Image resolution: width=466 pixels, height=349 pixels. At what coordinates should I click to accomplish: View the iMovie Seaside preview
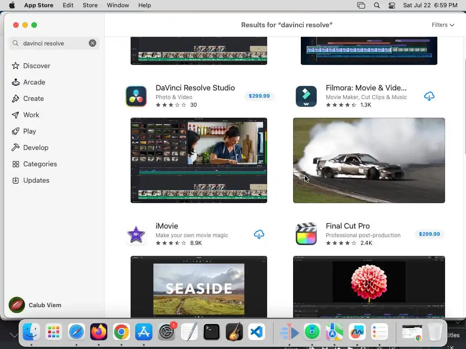(x=199, y=287)
